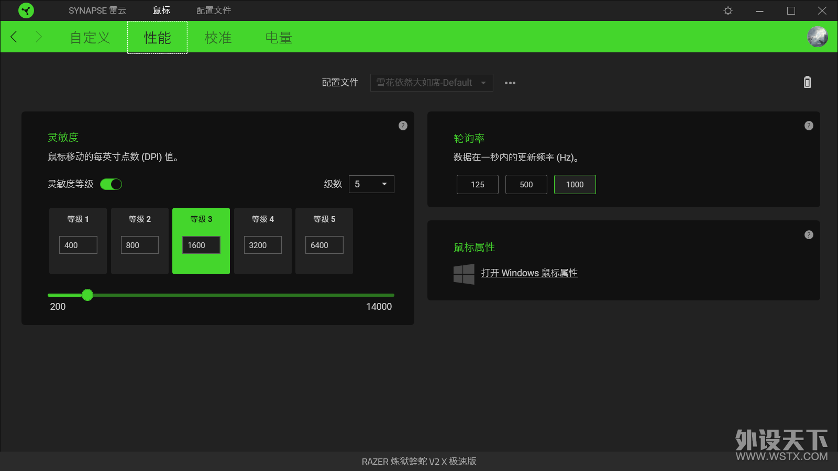
Task: Click help icon in 轮询率 panel
Action: point(809,126)
